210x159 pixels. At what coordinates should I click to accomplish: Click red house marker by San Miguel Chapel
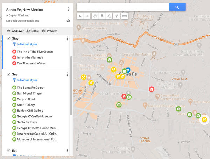click(x=124, y=96)
